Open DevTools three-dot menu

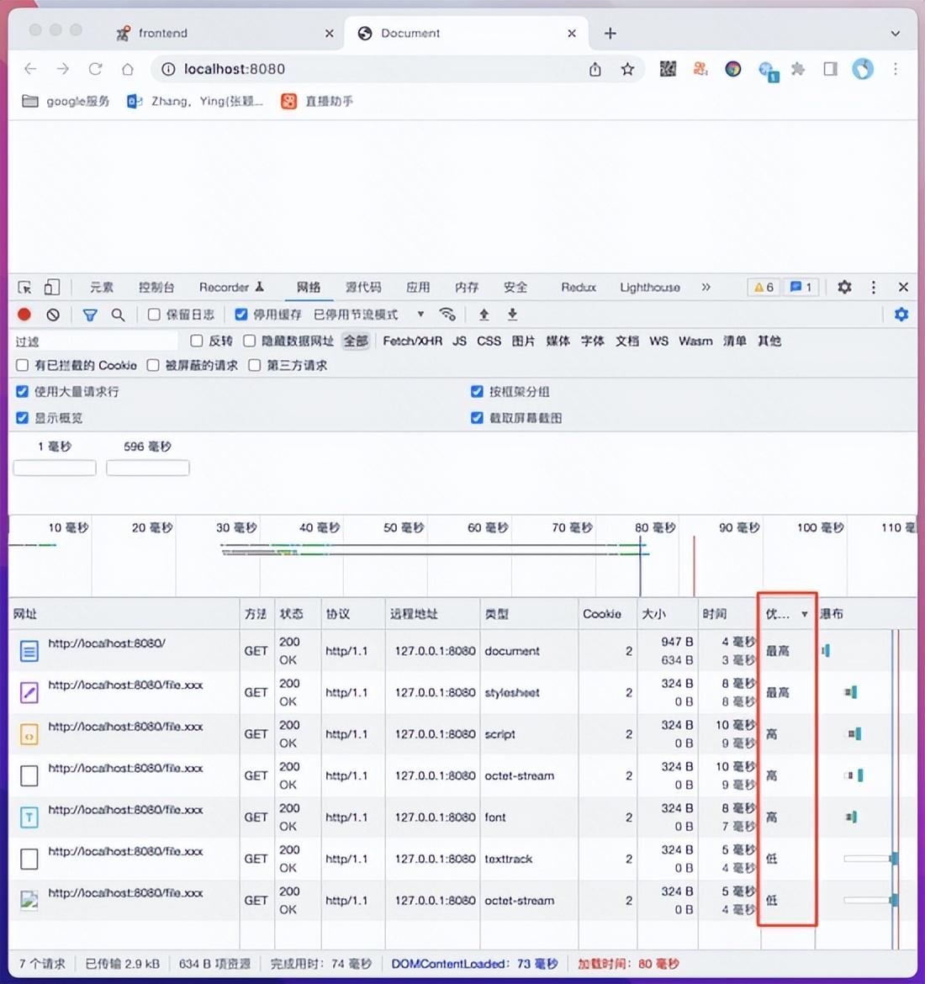pos(874,287)
